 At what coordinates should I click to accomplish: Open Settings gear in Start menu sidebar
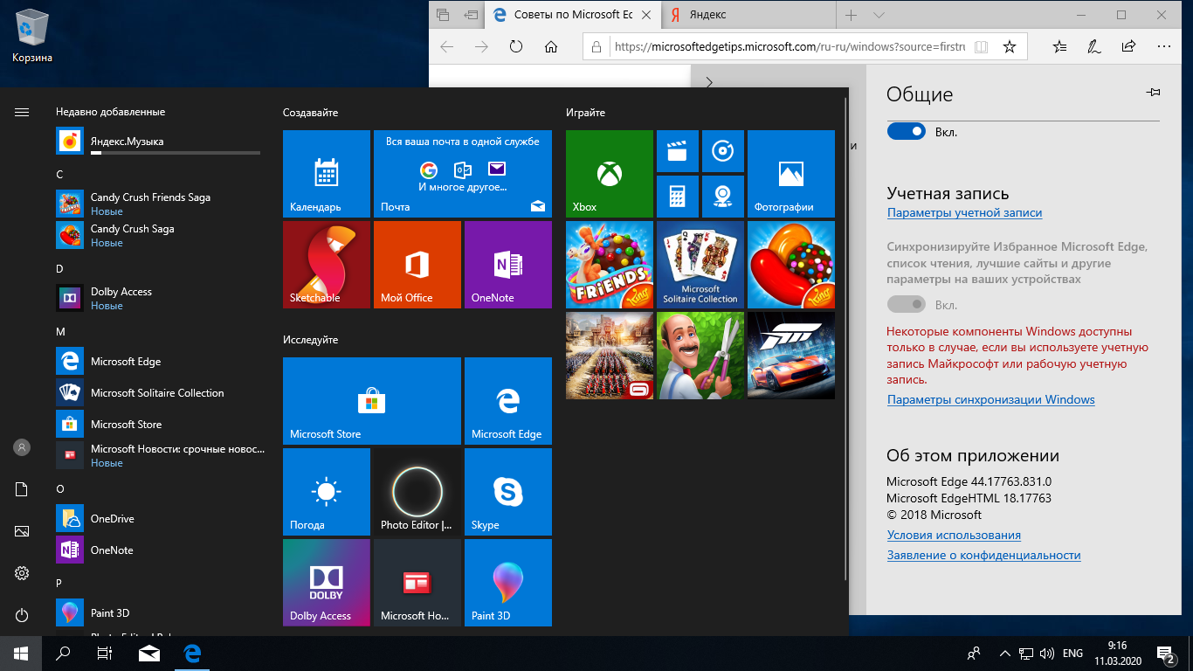[x=22, y=573]
